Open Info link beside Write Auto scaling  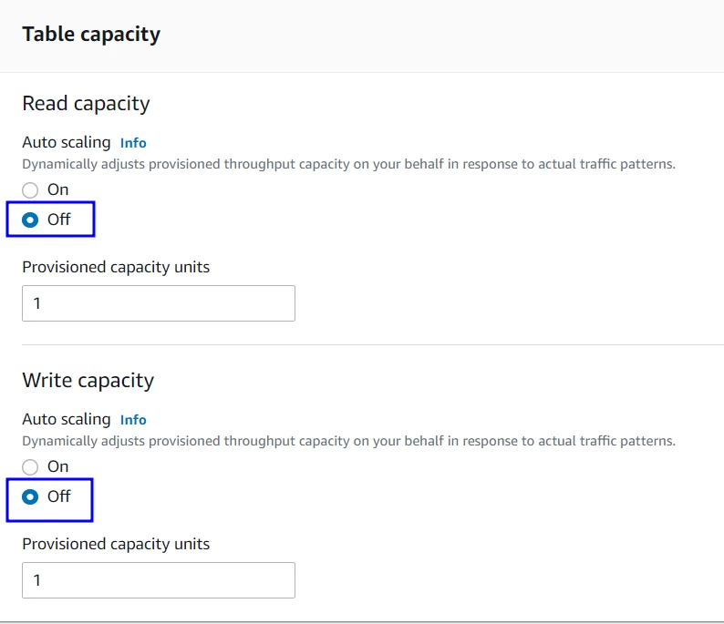pos(133,420)
